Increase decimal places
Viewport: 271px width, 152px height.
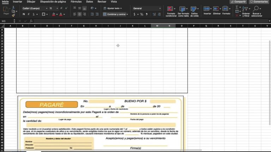[x=154, y=14]
